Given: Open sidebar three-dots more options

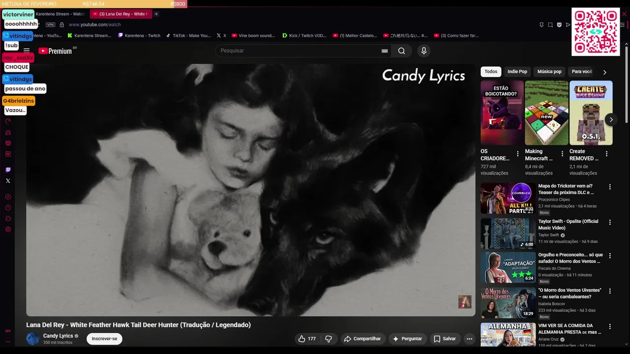Looking at the screenshot, I should (x=8, y=342).
